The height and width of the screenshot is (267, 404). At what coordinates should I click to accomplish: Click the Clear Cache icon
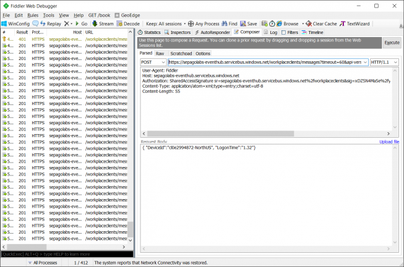click(x=309, y=23)
